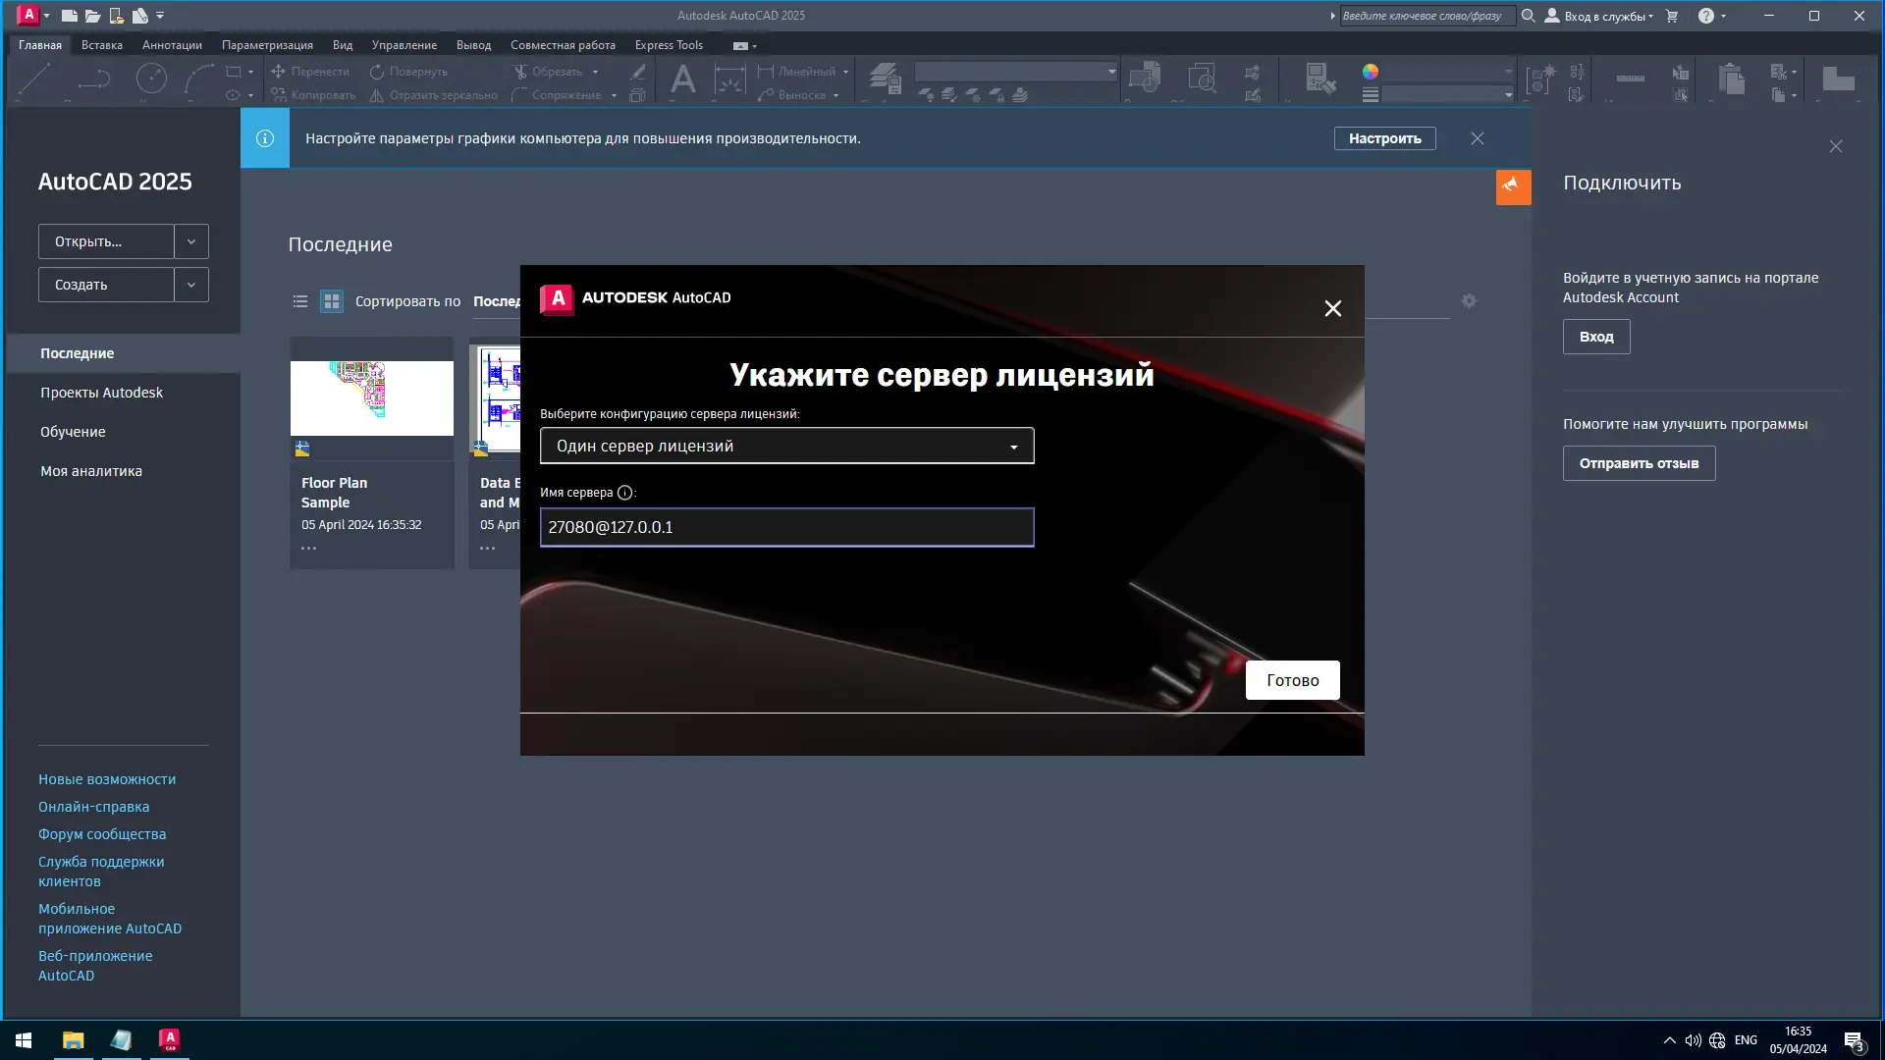Open the Floor Plan Sample drawing thumbnail
1885x1060 pixels.
(x=371, y=397)
